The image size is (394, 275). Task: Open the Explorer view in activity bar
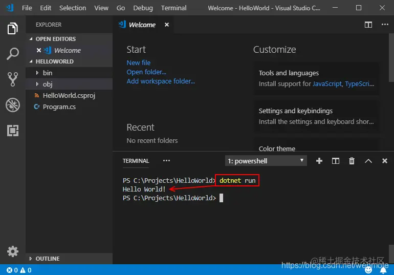(13, 28)
